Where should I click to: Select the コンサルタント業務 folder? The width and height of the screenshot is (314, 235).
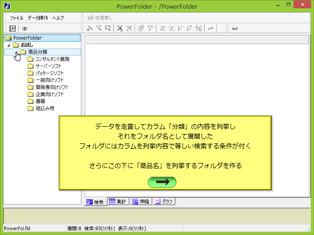pos(52,59)
